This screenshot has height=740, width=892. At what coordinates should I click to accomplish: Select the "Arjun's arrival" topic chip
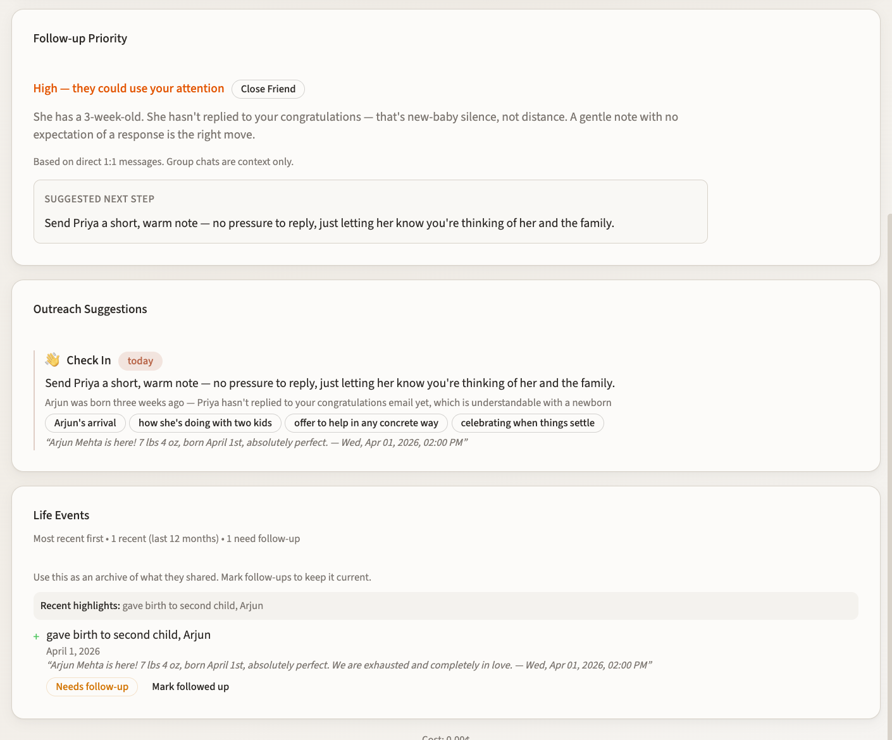85,422
